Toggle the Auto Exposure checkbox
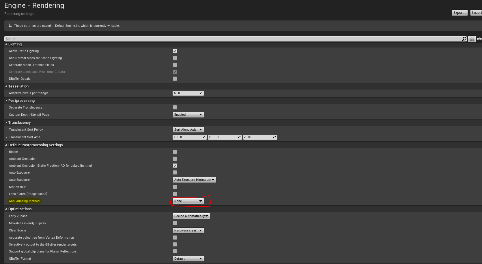This screenshot has height=264, width=482. [x=175, y=172]
